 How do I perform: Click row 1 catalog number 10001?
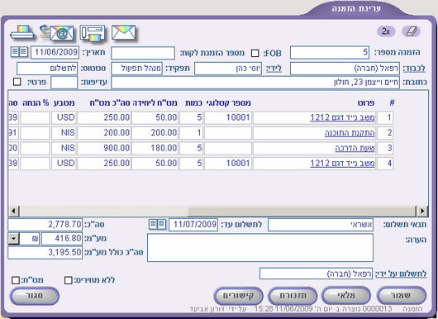pyautogui.click(x=228, y=117)
